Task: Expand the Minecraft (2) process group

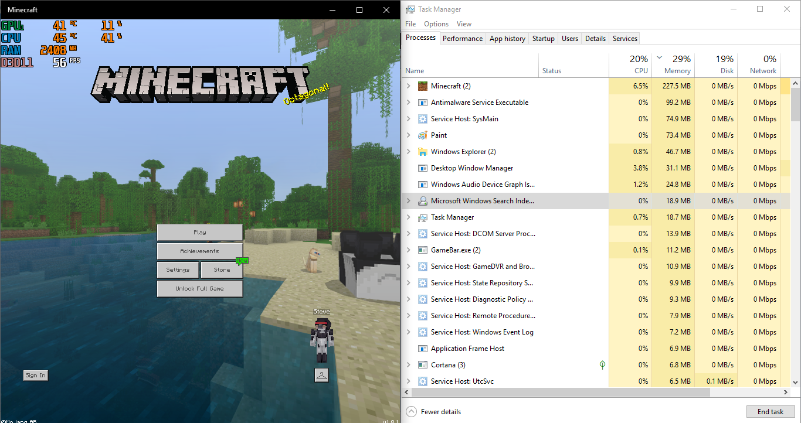Action: tap(409, 86)
